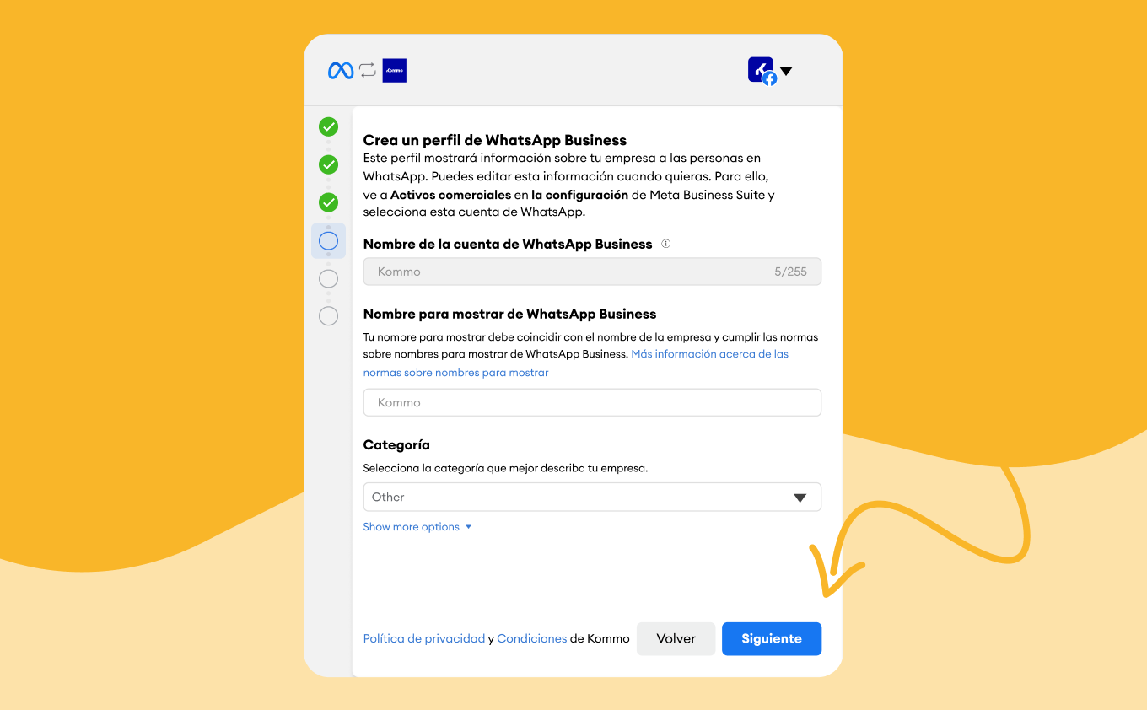The height and width of the screenshot is (710, 1147).
Task: Open the display name guidelines link
Action: click(576, 363)
